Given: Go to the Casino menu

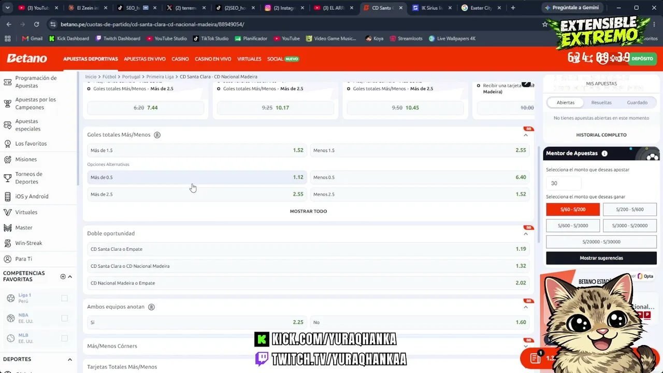Looking at the screenshot, I should click(x=180, y=59).
